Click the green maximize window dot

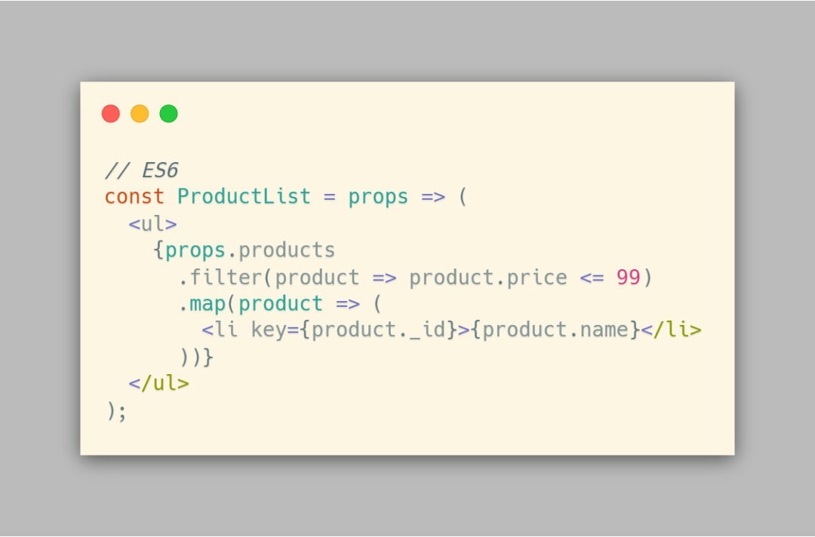168,113
